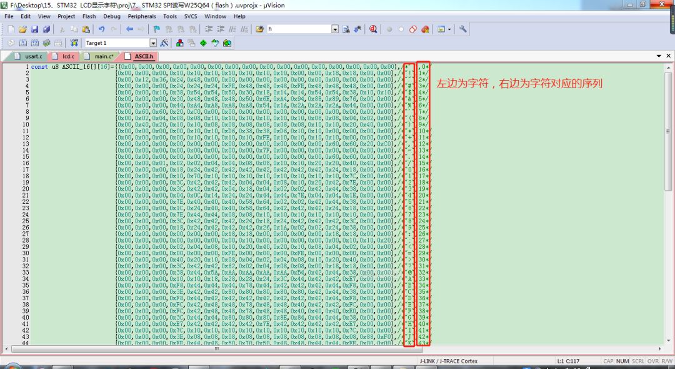Click the Copy icon in toolbar
The width and height of the screenshot is (675, 369).
(74, 29)
